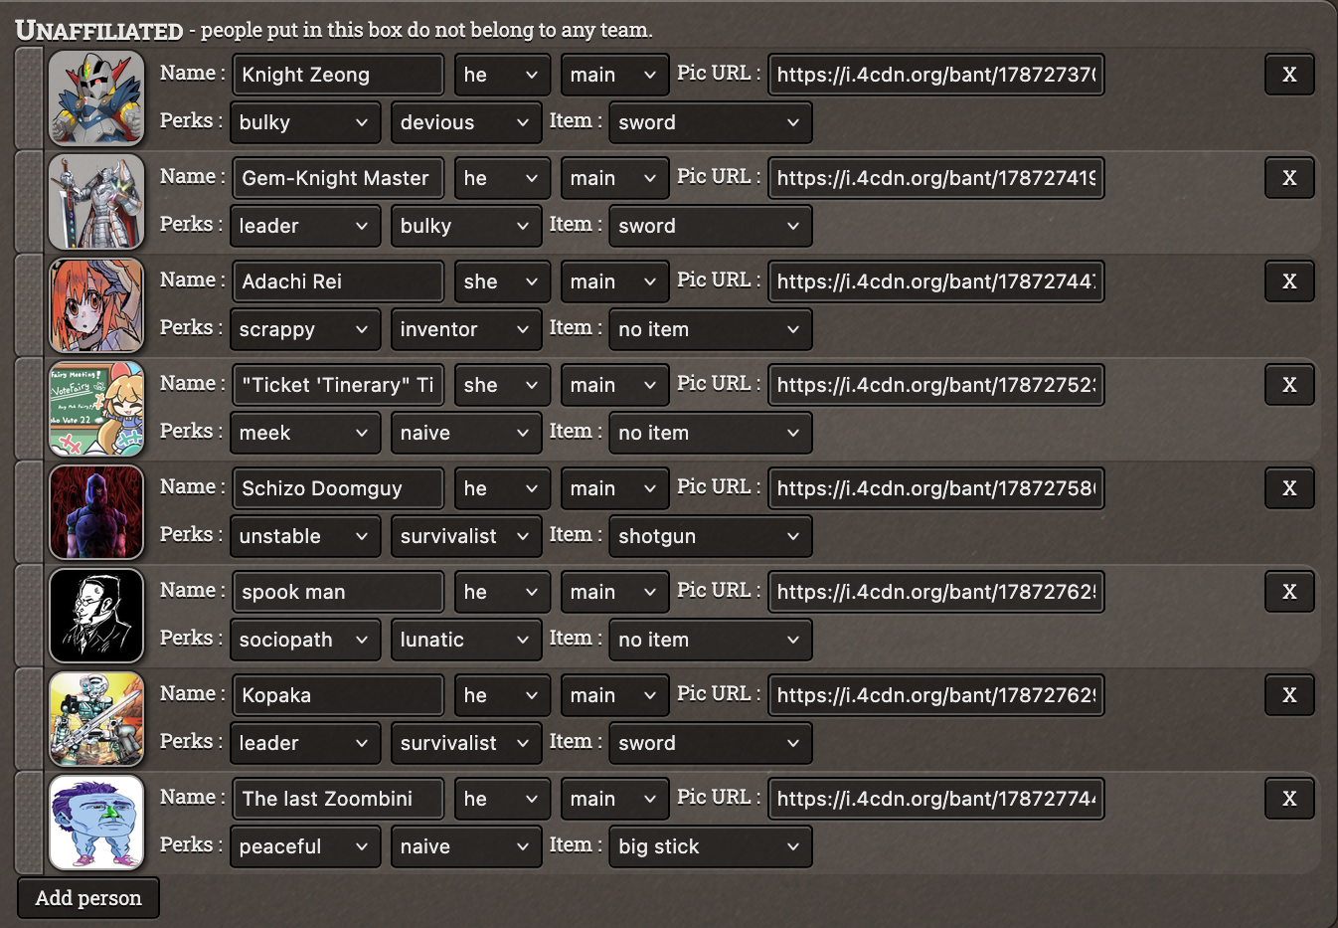Click Kopaka's Pic URL field
Image resolution: width=1338 pixels, height=928 pixels.
(936, 695)
